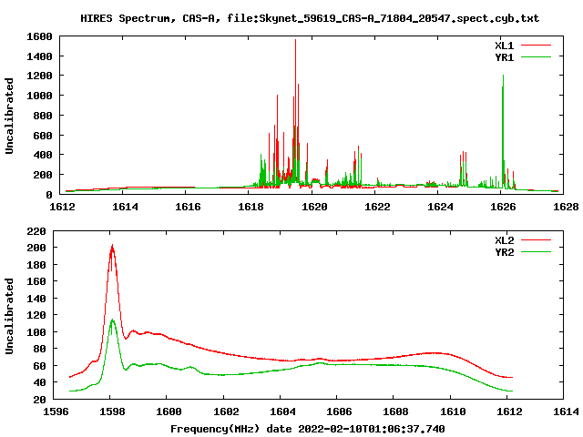Click lower plot y-axis tick 140

pyautogui.click(x=36, y=300)
